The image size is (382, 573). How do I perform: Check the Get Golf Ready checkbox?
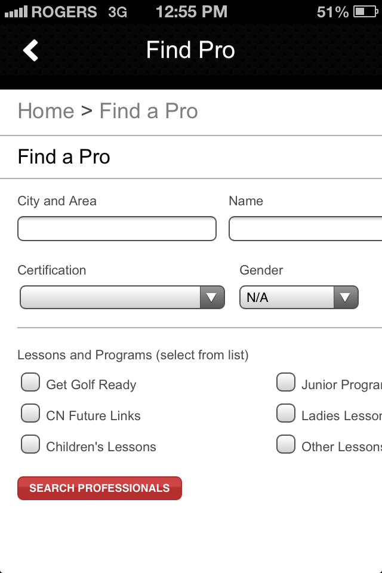(30, 383)
